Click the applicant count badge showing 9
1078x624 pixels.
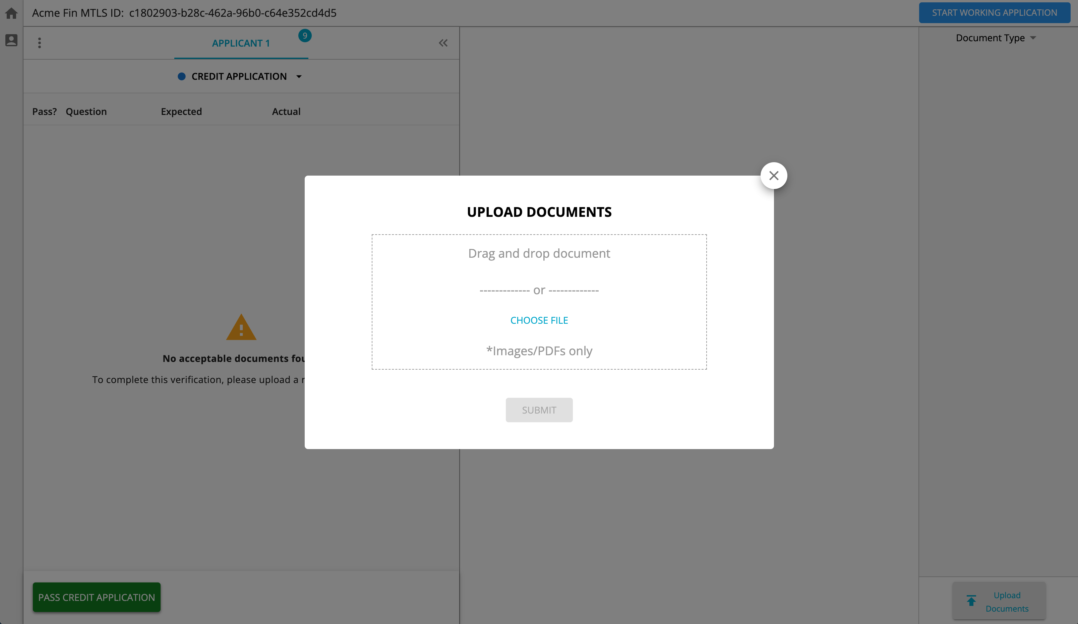coord(305,36)
